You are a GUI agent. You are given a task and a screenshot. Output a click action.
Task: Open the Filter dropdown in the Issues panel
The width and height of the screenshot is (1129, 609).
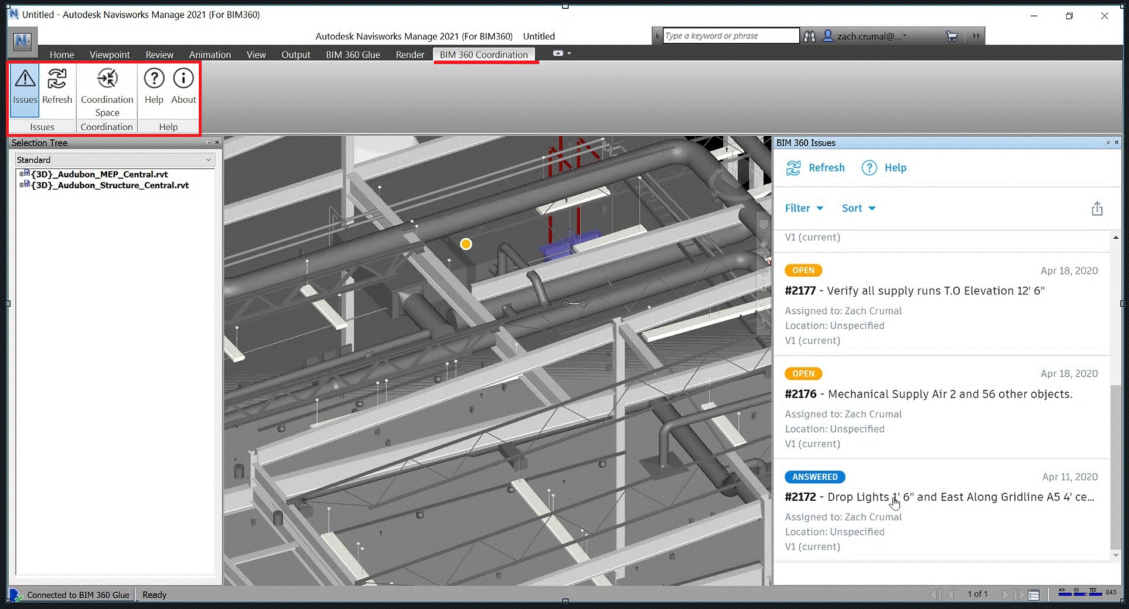click(x=803, y=208)
